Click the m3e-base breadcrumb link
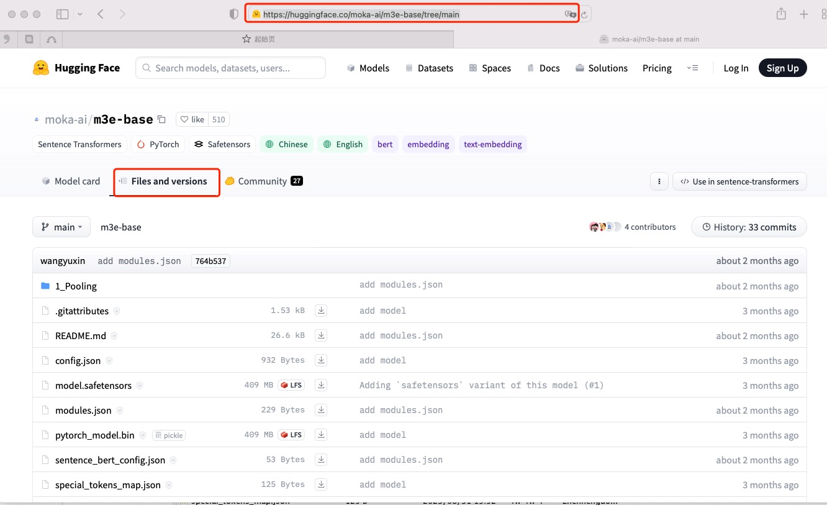The image size is (827, 505). point(121,227)
